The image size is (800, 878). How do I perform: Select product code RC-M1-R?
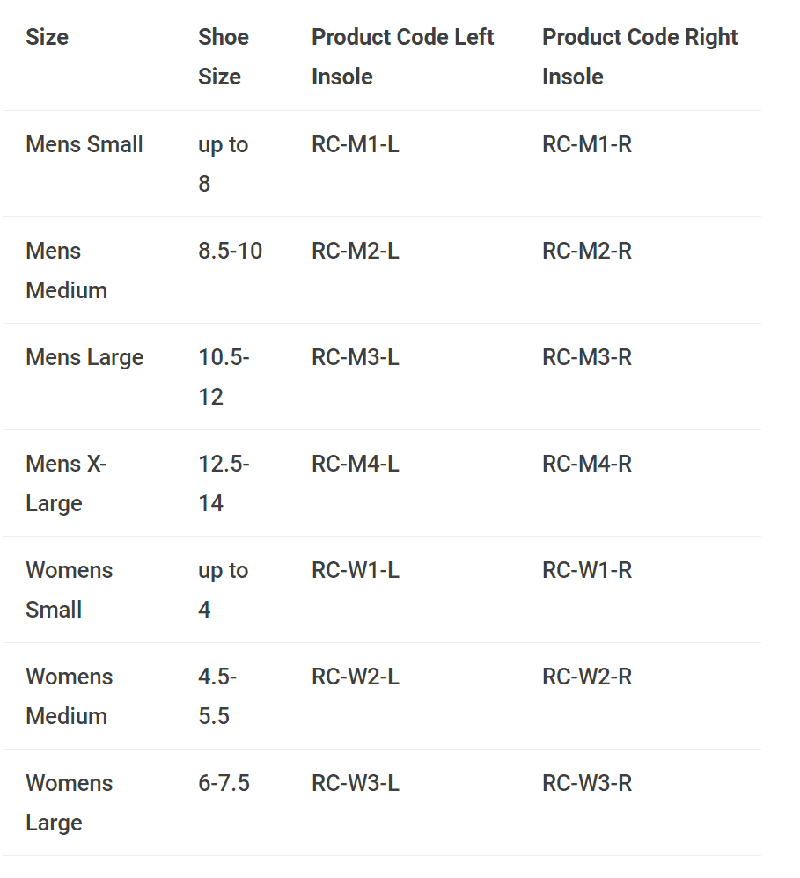[x=587, y=144]
